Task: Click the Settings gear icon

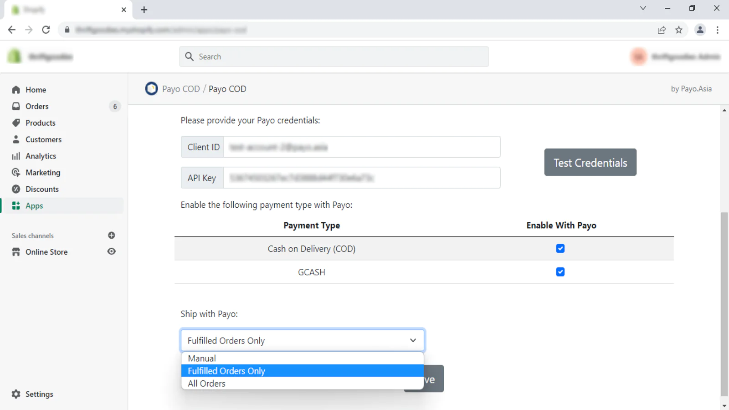Action: tap(16, 394)
